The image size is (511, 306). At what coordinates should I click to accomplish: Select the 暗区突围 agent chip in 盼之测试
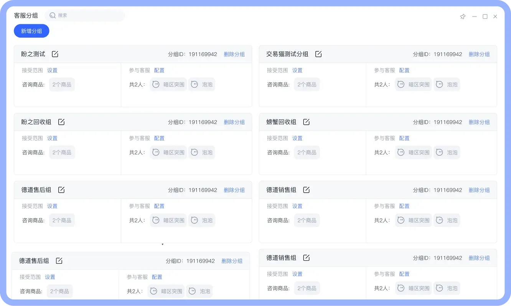[168, 84]
